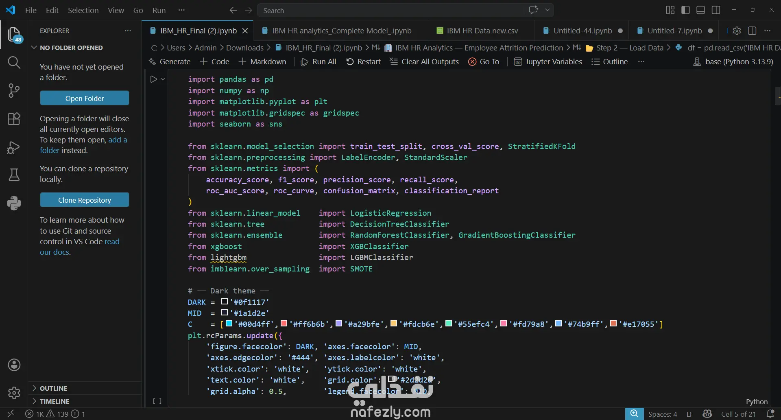This screenshot has height=420, width=781.
Task: Switch to IBM HR Data new.csv tab
Action: click(480, 31)
